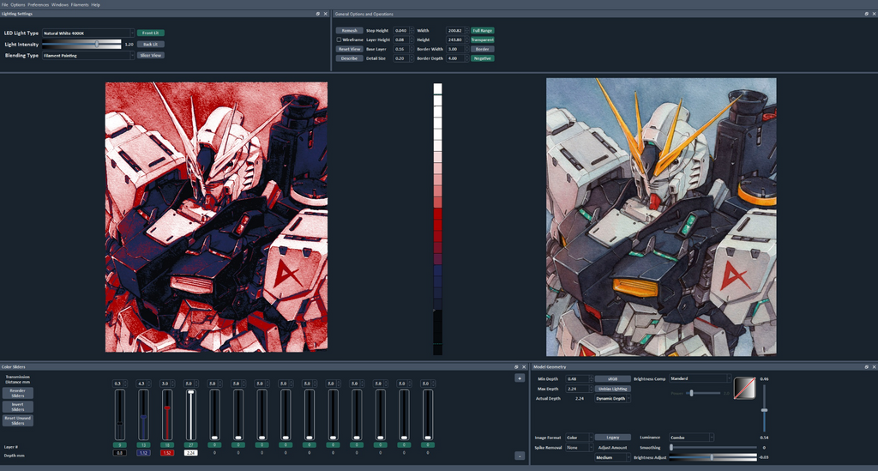This screenshot has height=471, width=878.
Task: Click the Width input field
Action: [x=456, y=31]
